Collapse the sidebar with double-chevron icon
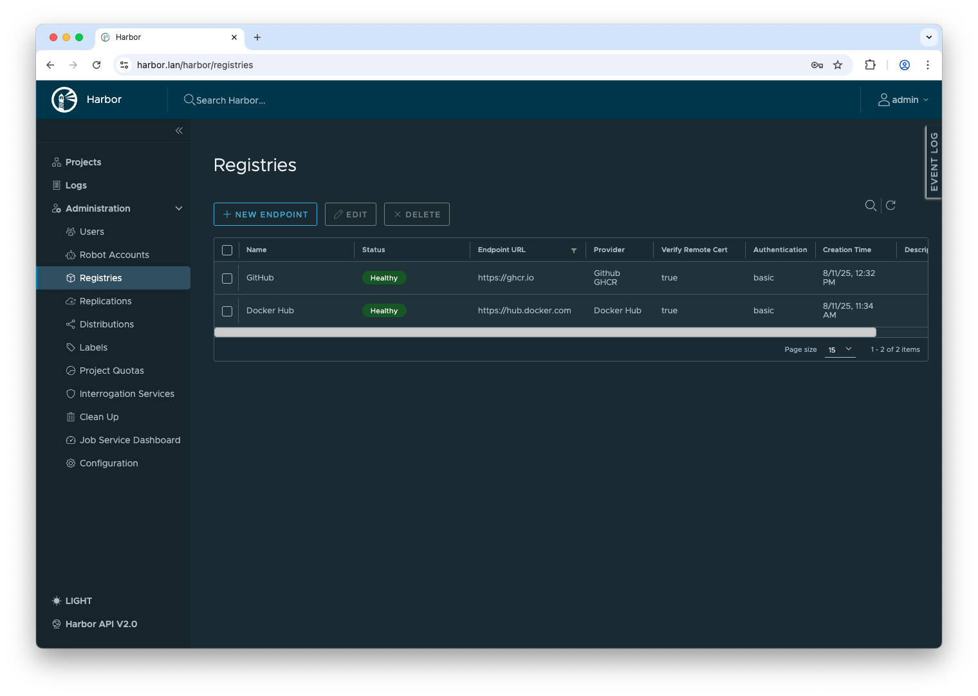The height and width of the screenshot is (696, 978). click(x=179, y=131)
